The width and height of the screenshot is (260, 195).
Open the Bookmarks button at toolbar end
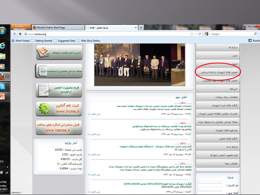click(254, 41)
